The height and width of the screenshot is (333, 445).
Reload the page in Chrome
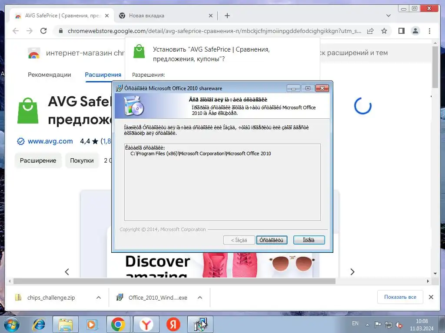click(43, 31)
